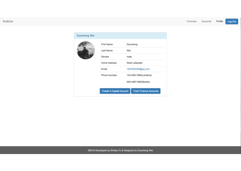Select the 123-4567-890(Landline) number
The image size is (241, 171).
(x=139, y=75)
